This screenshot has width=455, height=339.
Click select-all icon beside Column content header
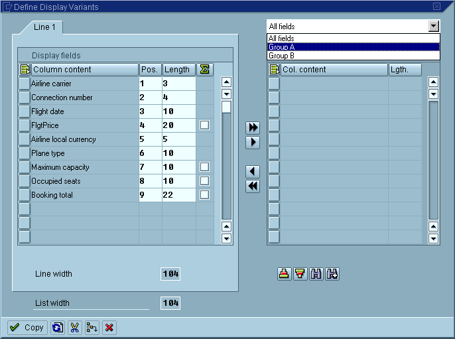point(25,70)
